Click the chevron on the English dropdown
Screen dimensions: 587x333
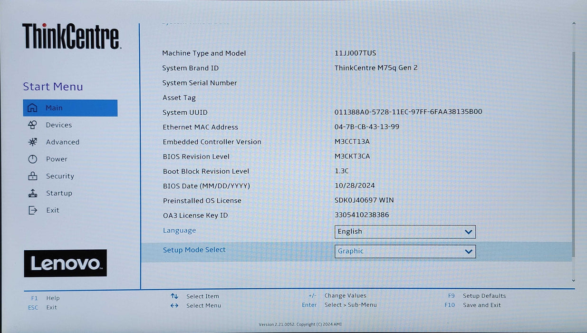click(469, 232)
